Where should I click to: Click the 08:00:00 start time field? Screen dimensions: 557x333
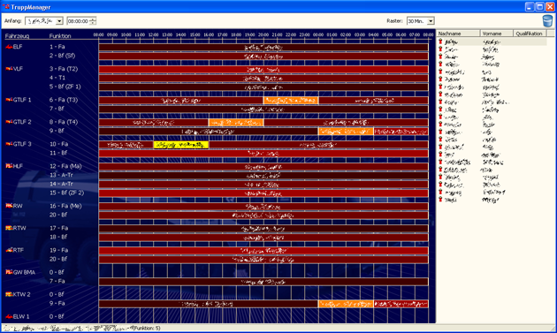78,21
